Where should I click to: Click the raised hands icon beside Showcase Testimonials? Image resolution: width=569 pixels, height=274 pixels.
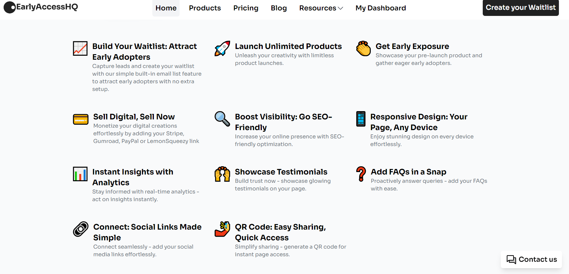click(222, 174)
